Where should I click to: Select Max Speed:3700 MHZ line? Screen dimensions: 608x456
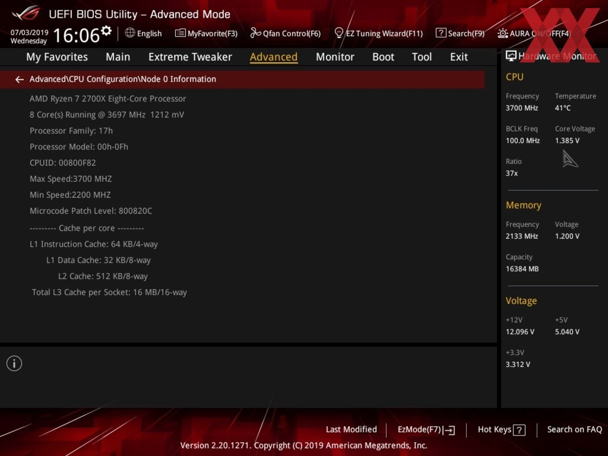pyautogui.click(x=71, y=179)
